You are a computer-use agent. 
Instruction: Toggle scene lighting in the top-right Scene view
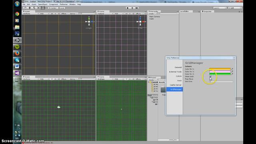coord(130,14)
